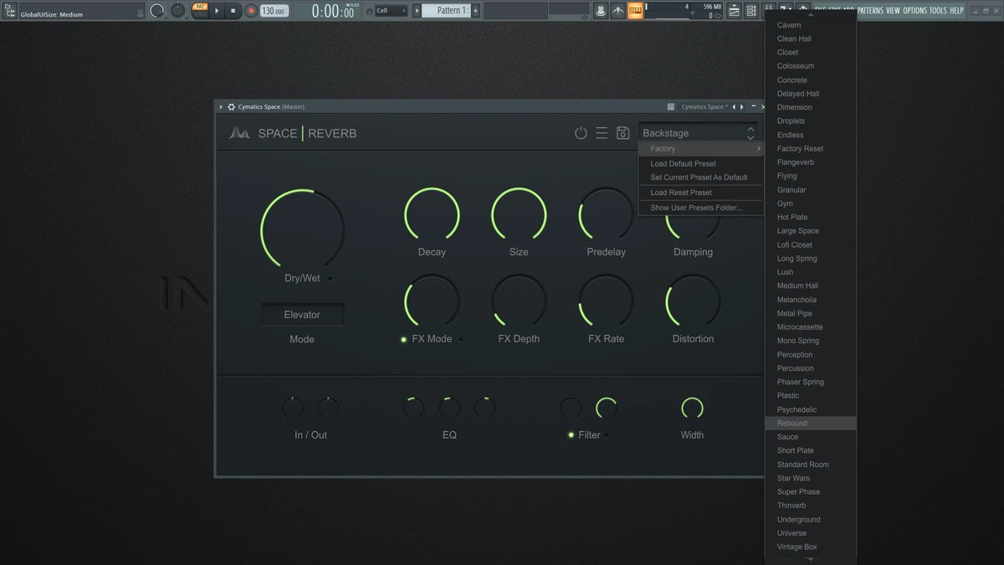Select next preset arrow in plugin title bar
This screenshot has height=565, width=1004.
tap(741, 106)
